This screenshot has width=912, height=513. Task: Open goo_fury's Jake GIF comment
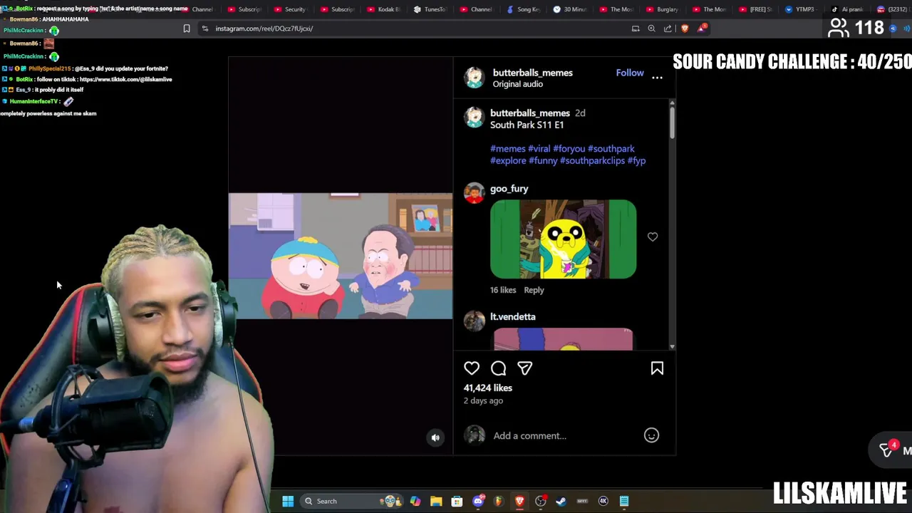point(563,239)
